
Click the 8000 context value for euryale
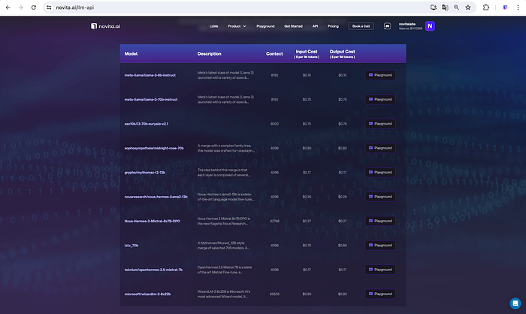[x=274, y=124]
